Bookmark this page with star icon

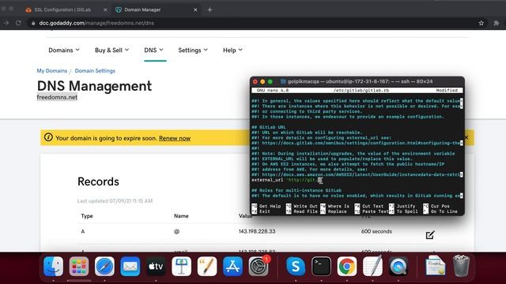(x=481, y=23)
